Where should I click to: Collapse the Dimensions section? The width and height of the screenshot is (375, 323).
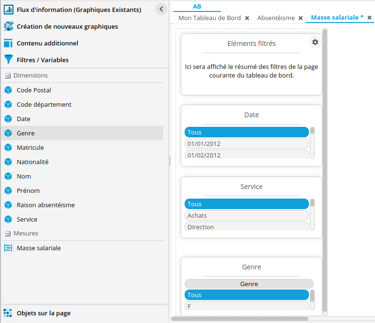pyautogui.click(x=8, y=76)
